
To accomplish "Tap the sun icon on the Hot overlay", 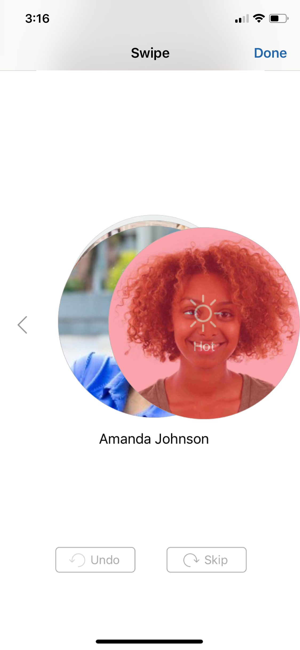I will pos(203,313).
